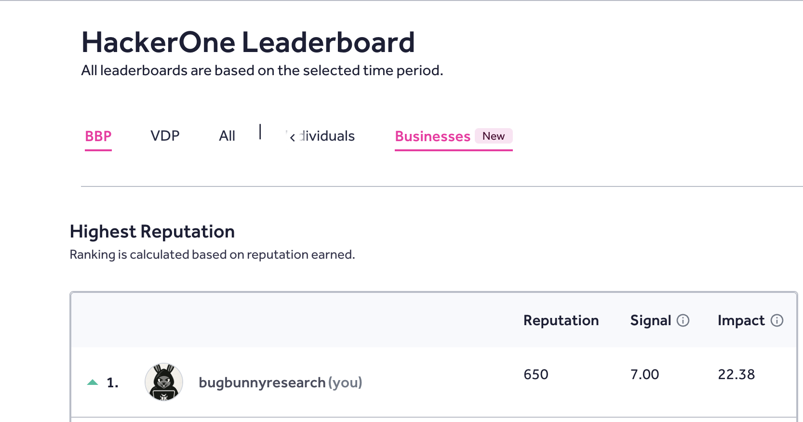803x422 pixels.
Task: Click the Signal column header
Action: 651,320
